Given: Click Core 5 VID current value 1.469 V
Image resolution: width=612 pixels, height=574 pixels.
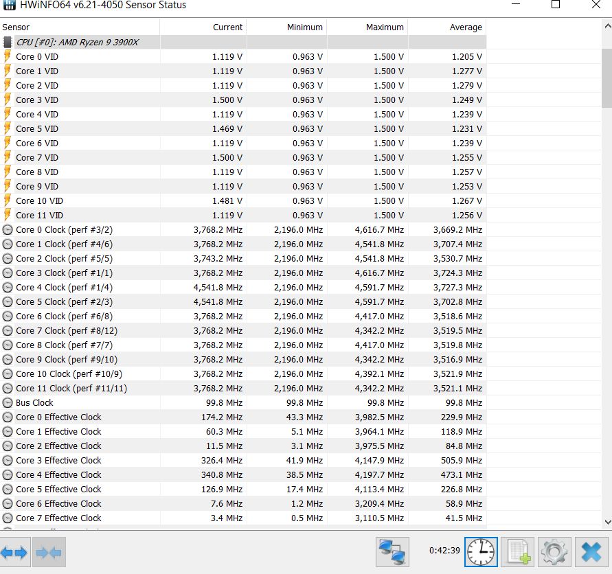Looking at the screenshot, I should (227, 129).
